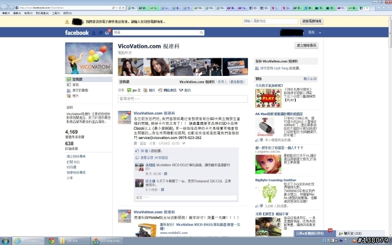
Task: Switch to the active Facebook tab at far right
Action: coord(364,8)
